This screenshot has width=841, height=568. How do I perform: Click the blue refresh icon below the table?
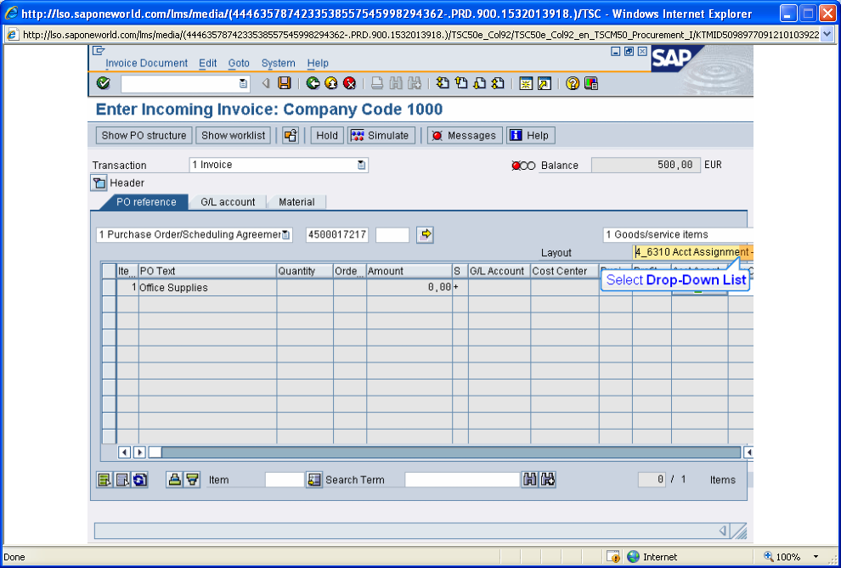pos(140,480)
